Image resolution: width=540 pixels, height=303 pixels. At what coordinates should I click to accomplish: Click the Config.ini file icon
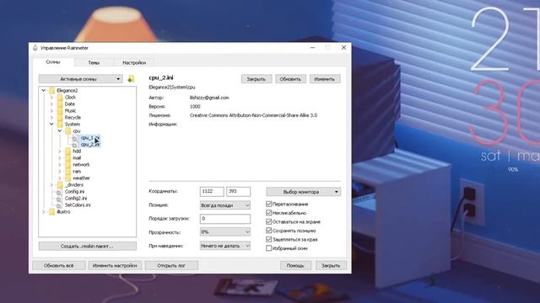(x=59, y=192)
